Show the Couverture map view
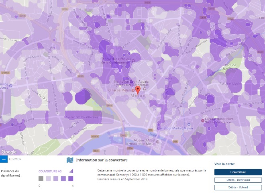Screen dimensions: 265x196 click(x=238, y=172)
